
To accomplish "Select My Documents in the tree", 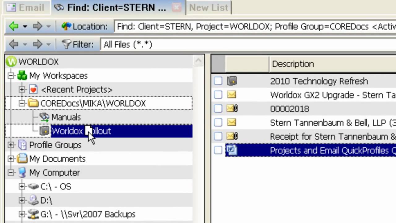I will (x=57, y=159).
